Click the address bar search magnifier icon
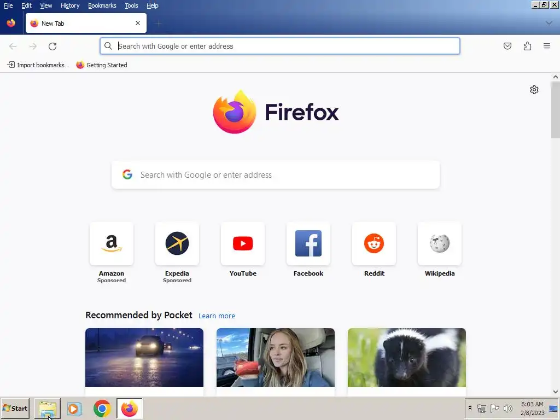The height and width of the screenshot is (420, 560). [108, 46]
